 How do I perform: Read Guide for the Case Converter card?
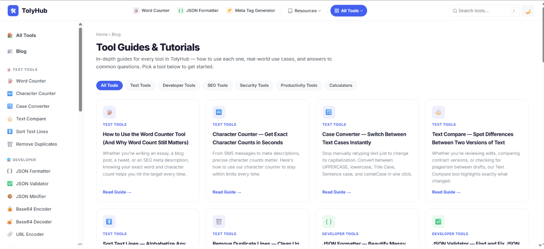point(336,192)
